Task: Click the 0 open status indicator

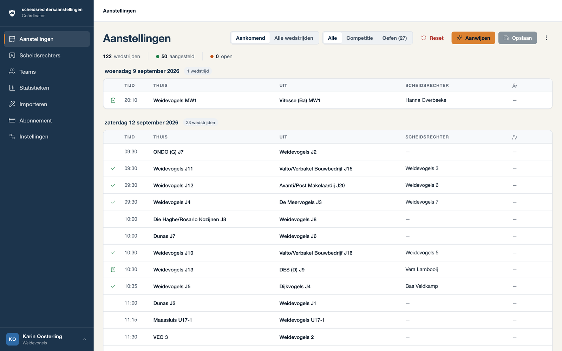Action: (x=221, y=56)
